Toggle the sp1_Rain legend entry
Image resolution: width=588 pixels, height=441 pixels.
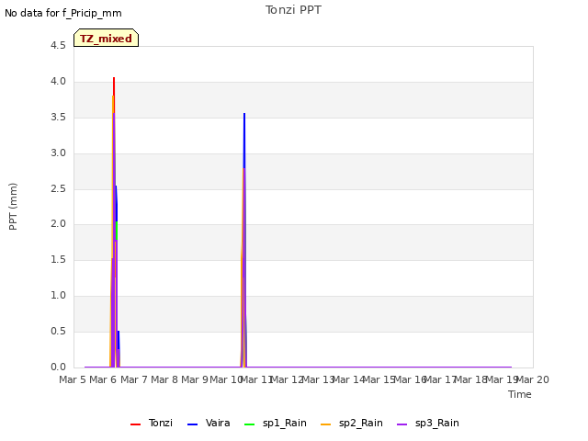pos(276,424)
